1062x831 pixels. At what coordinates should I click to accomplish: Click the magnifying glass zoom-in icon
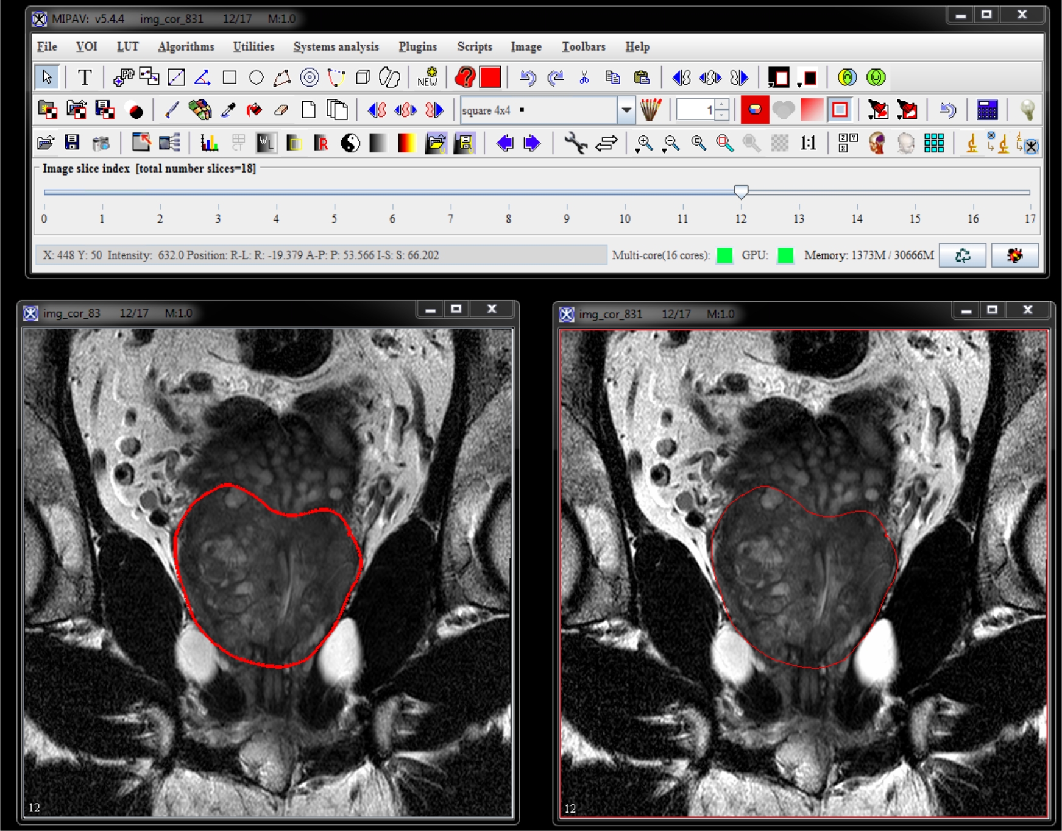pyautogui.click(x=644, y=143)
